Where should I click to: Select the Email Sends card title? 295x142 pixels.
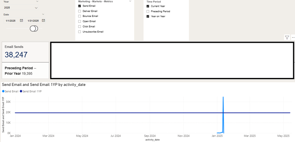(x=14, y=47)
